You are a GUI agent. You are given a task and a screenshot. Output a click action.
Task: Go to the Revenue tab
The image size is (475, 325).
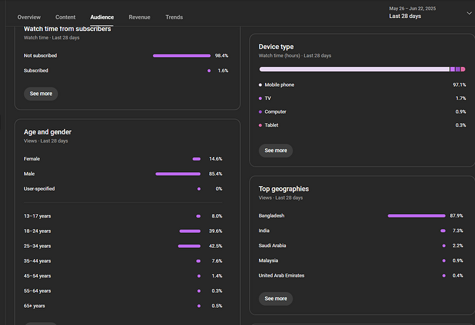click(139, 17)
